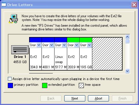Click the disabled Finish button
The image size is (139, 105).
pos(122,98)
